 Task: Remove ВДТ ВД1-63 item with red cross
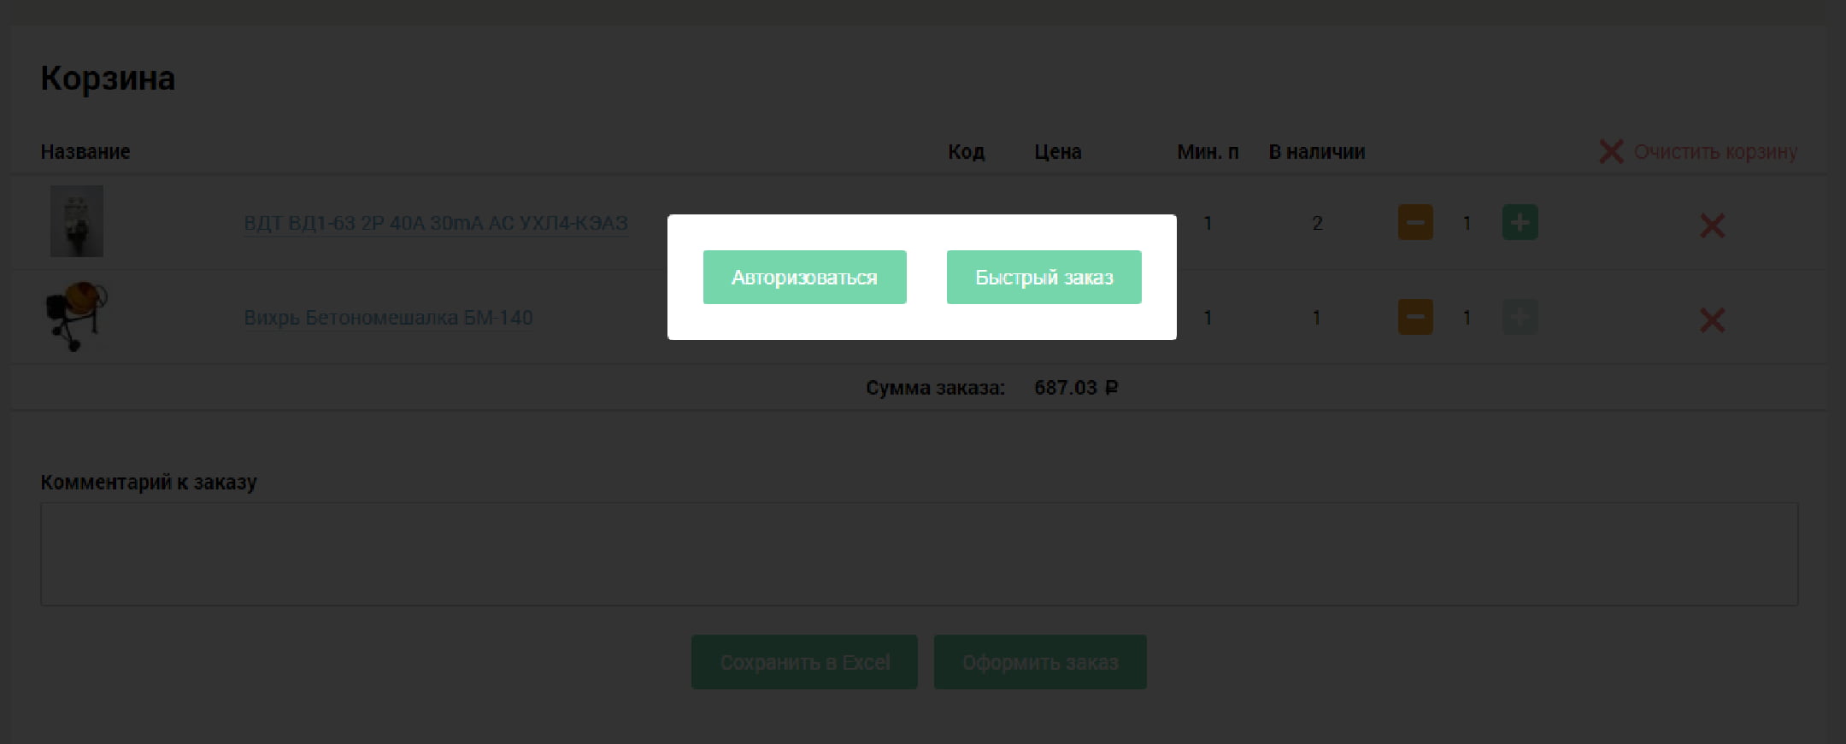coord(1712,226)
